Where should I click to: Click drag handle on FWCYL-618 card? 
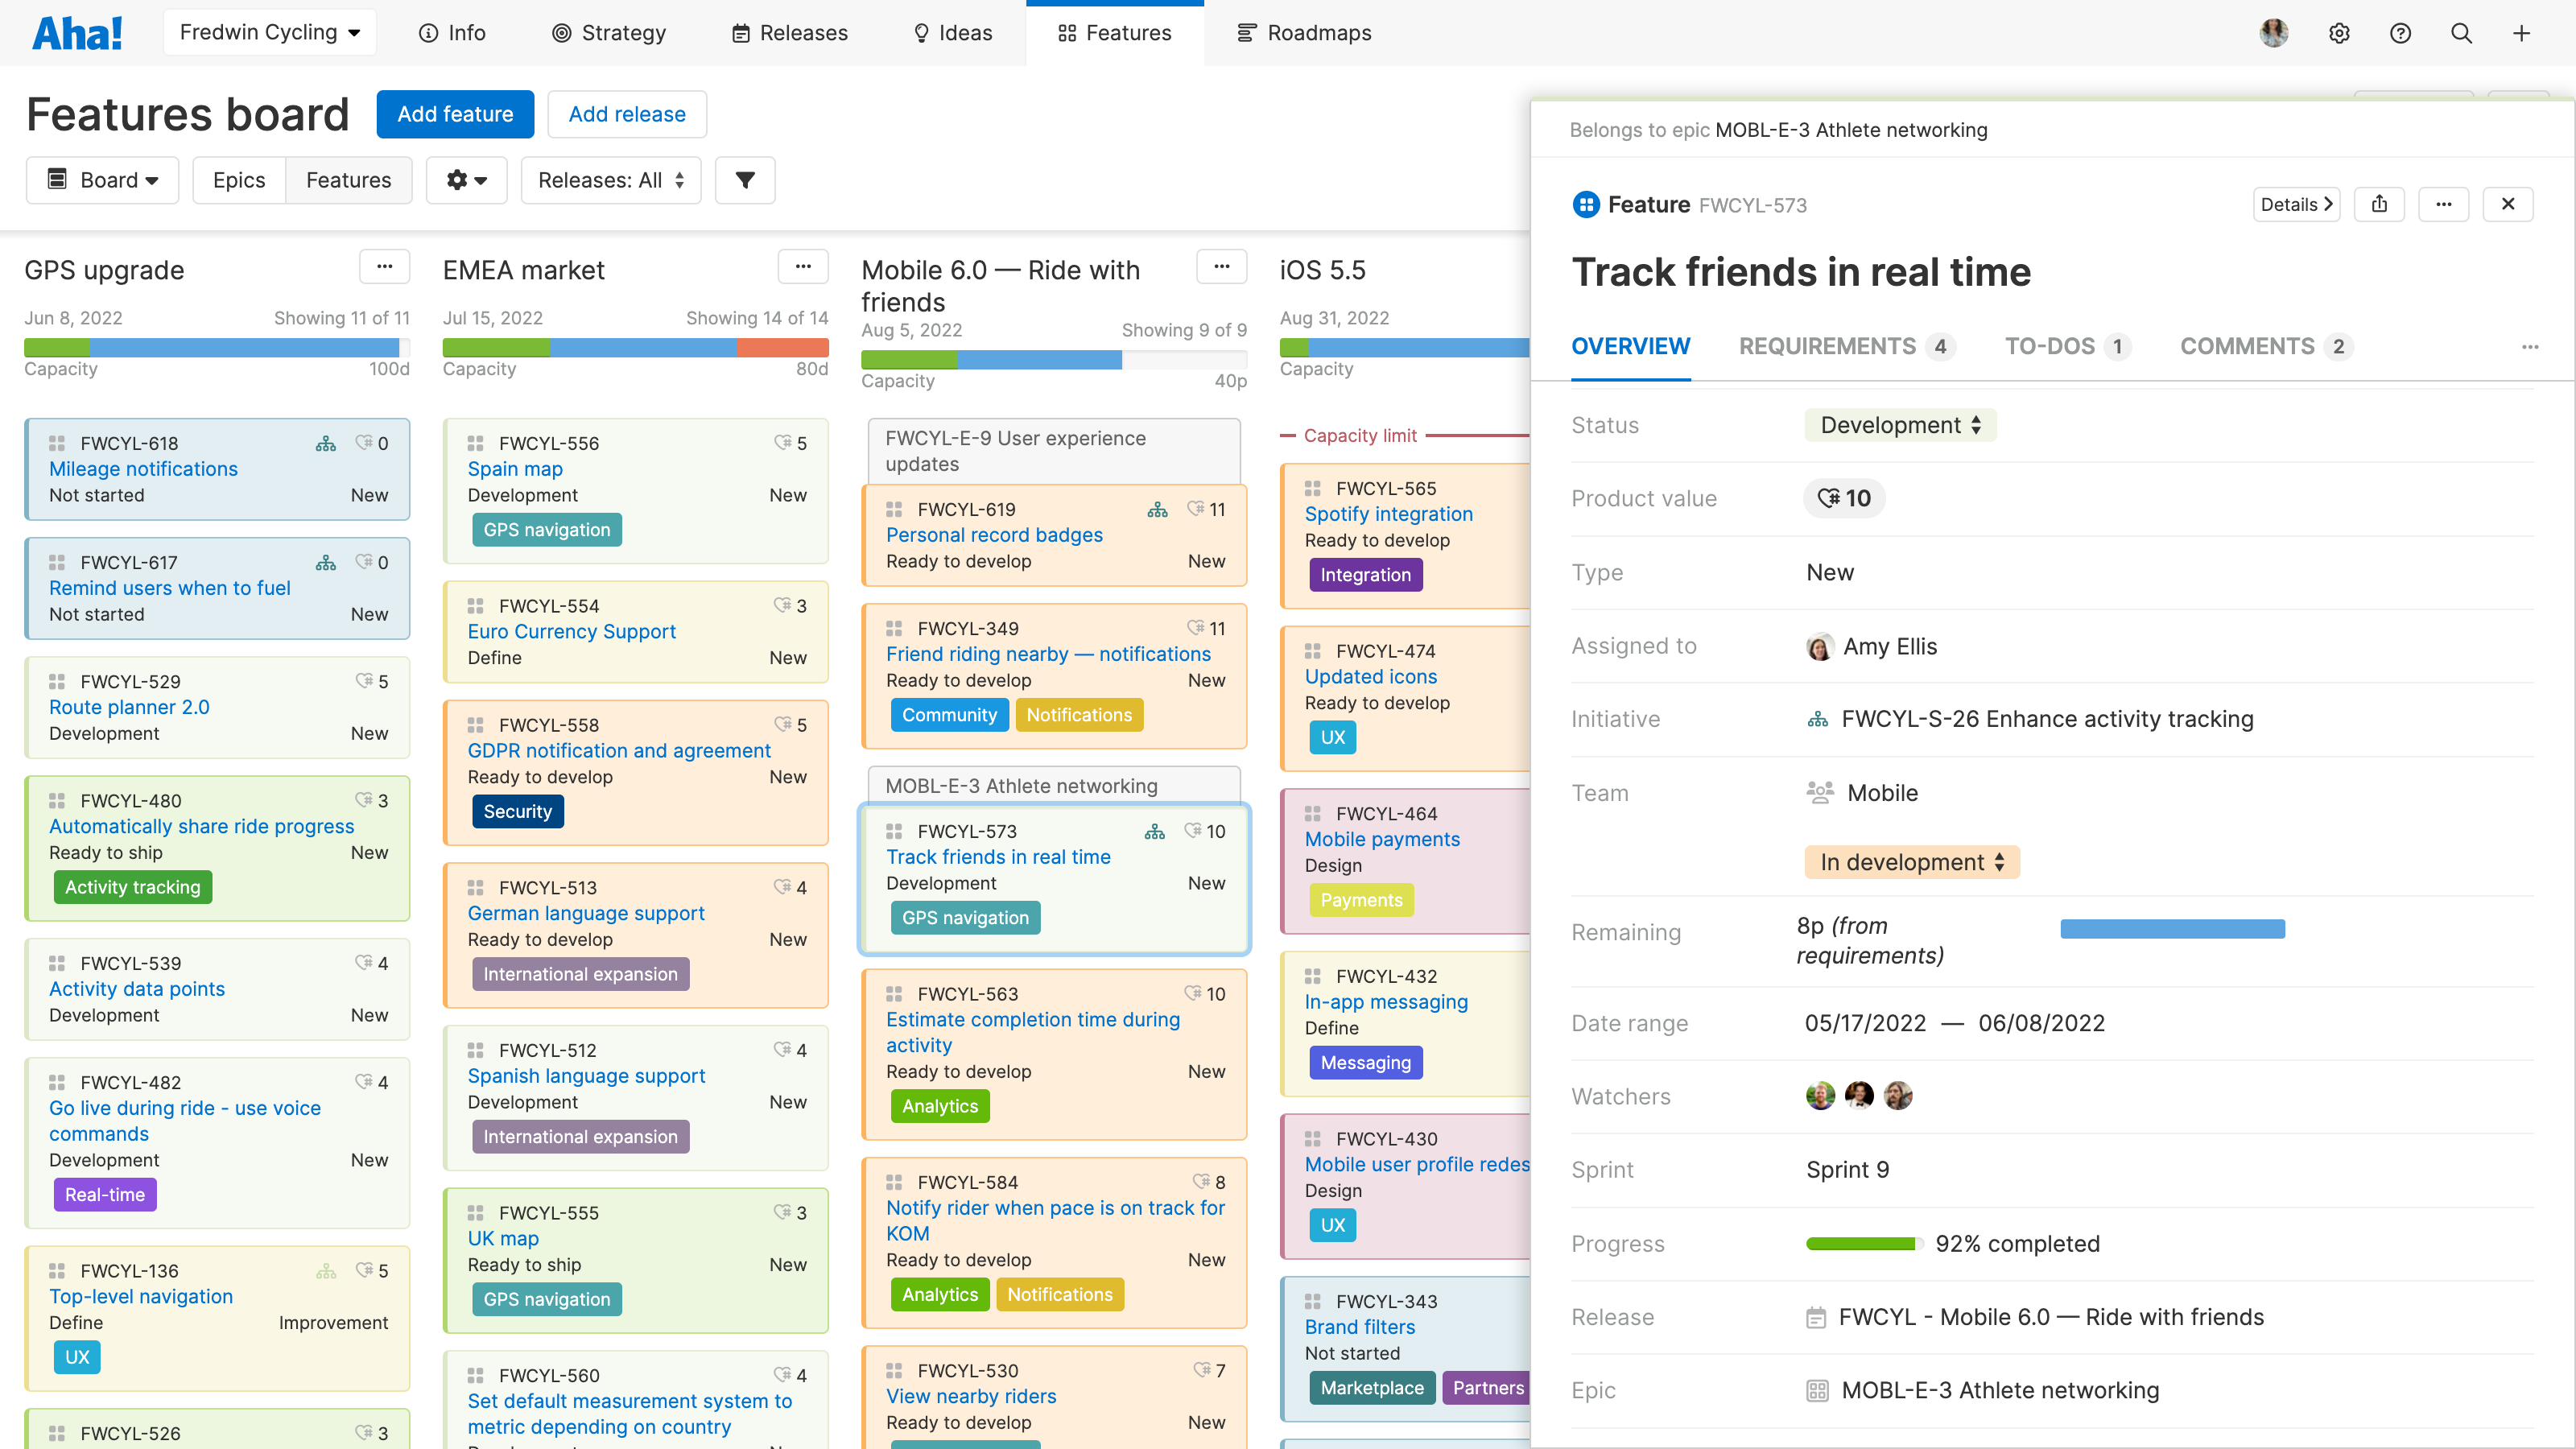[57, 443]
